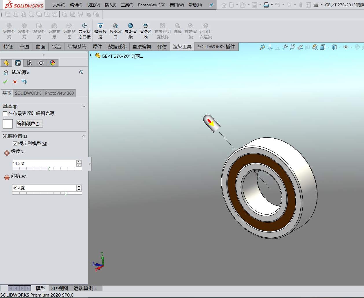Select the 最终渲染 (Final Render) tool

[x=130, y=30]
